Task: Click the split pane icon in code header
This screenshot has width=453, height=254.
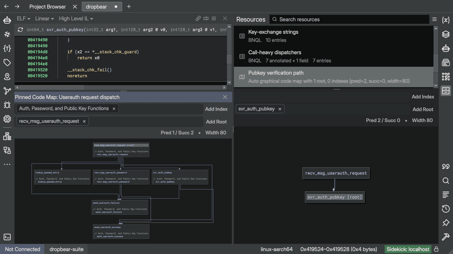Action: [x=206, y=18]
